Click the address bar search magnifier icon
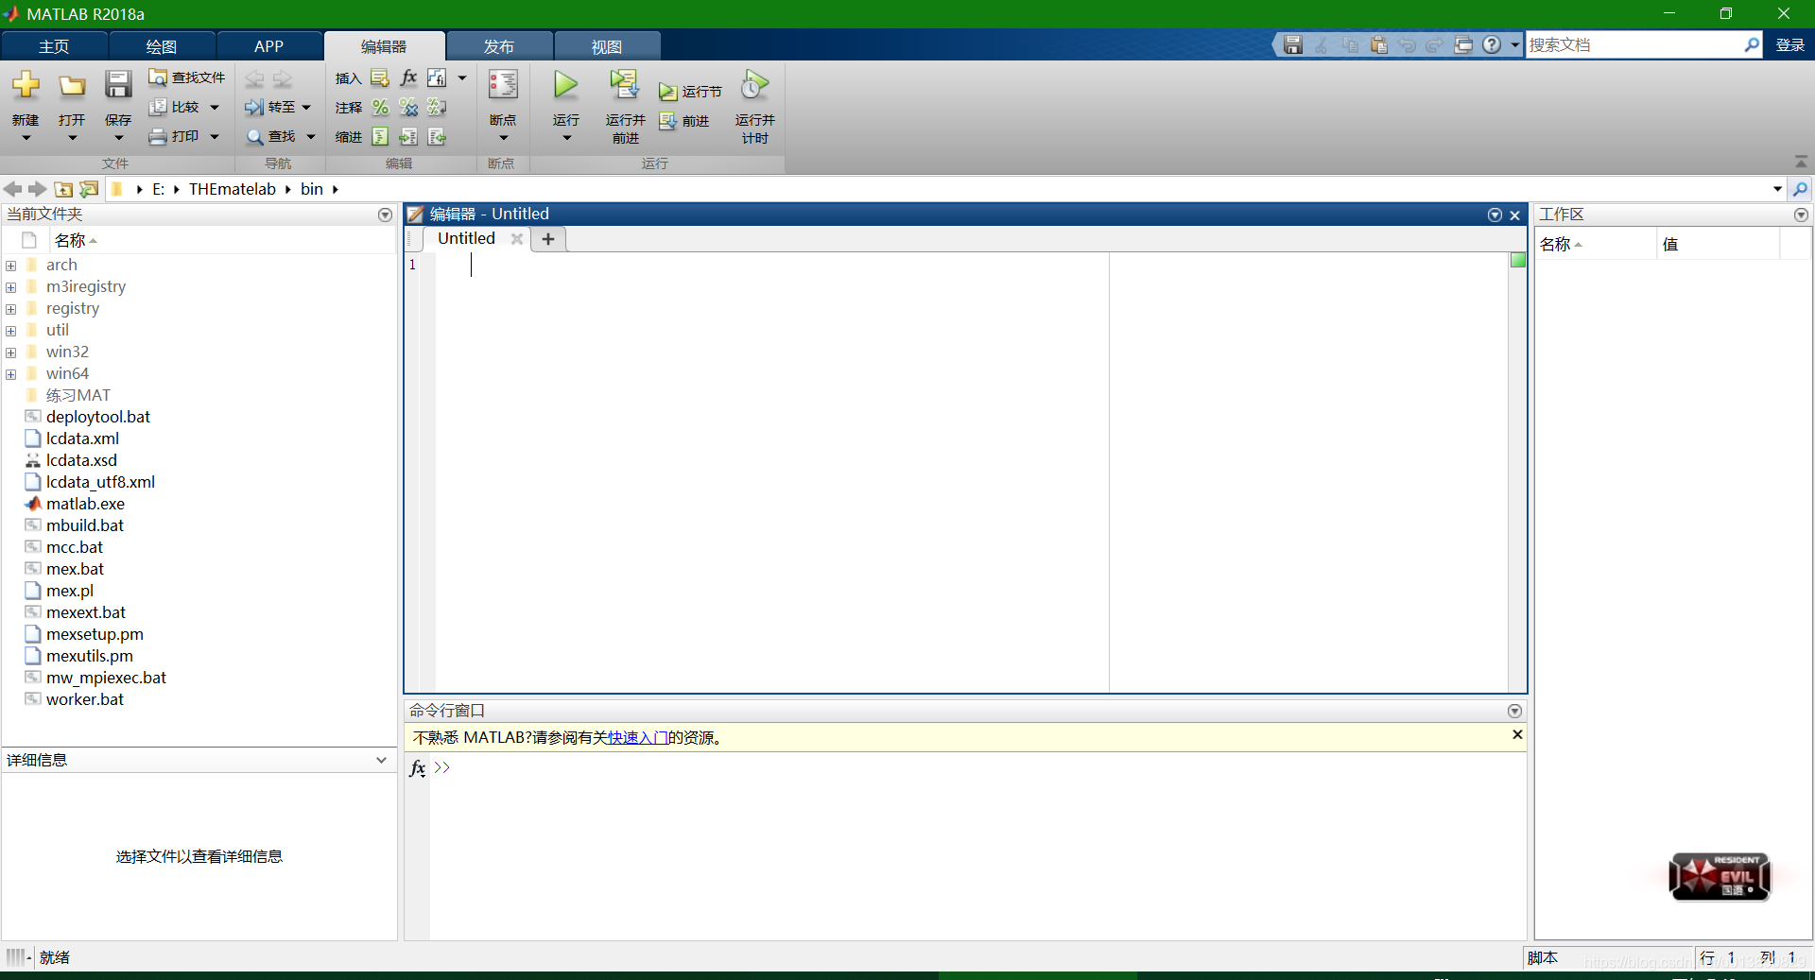 [x=1800, y=190]
